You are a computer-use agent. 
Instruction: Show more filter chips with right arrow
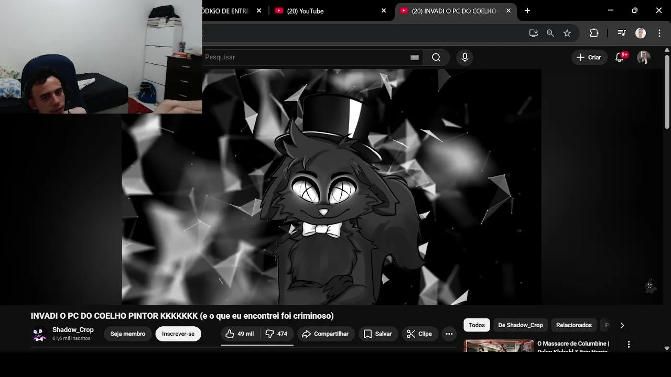(x=622, y=325)
